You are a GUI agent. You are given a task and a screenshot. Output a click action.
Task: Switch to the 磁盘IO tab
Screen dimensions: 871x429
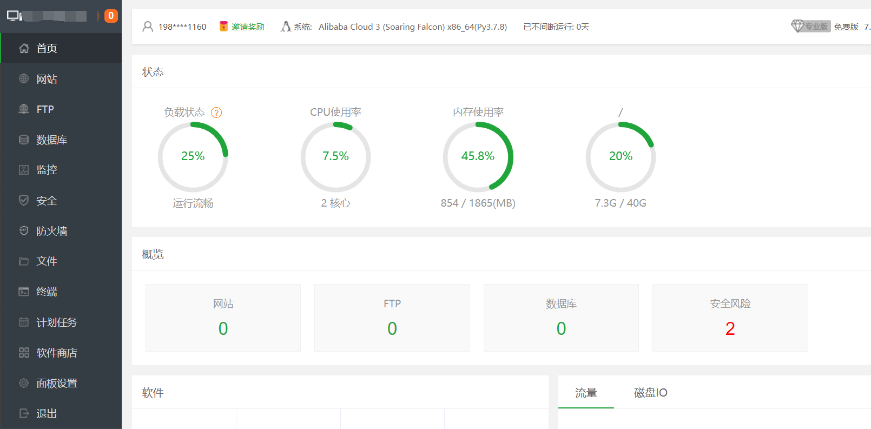tap(650, 393)
